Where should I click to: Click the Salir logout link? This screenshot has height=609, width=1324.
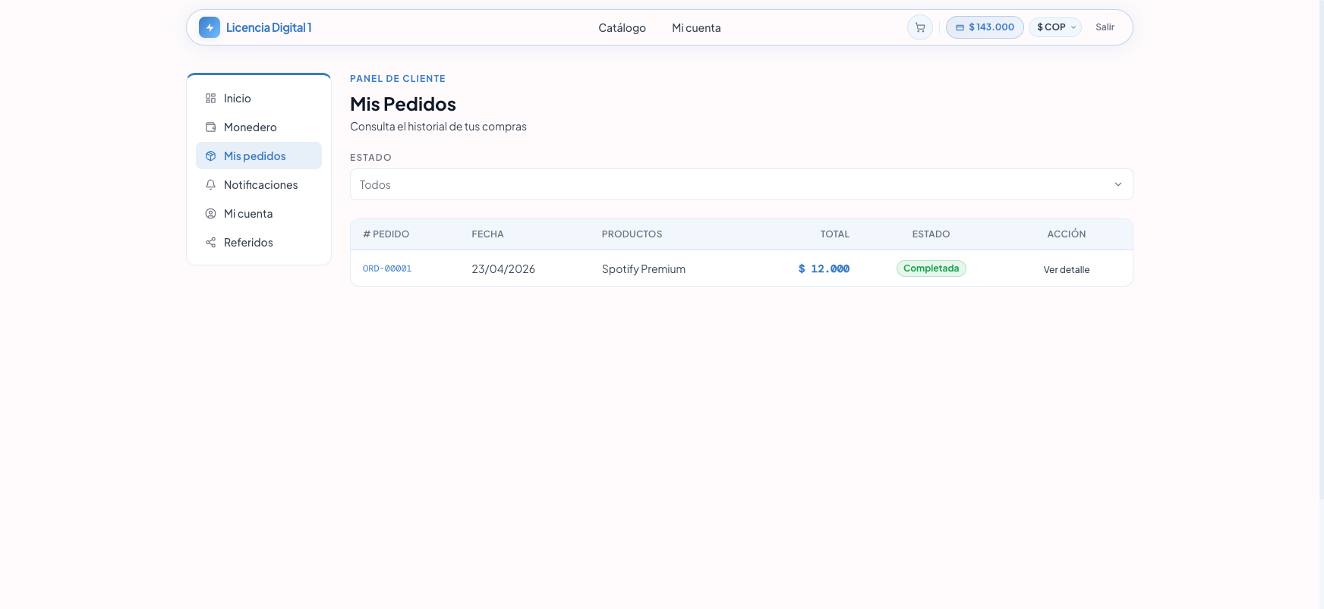click(x=1105, y=27)
